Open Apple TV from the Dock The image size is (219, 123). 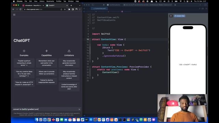[87, 120]
